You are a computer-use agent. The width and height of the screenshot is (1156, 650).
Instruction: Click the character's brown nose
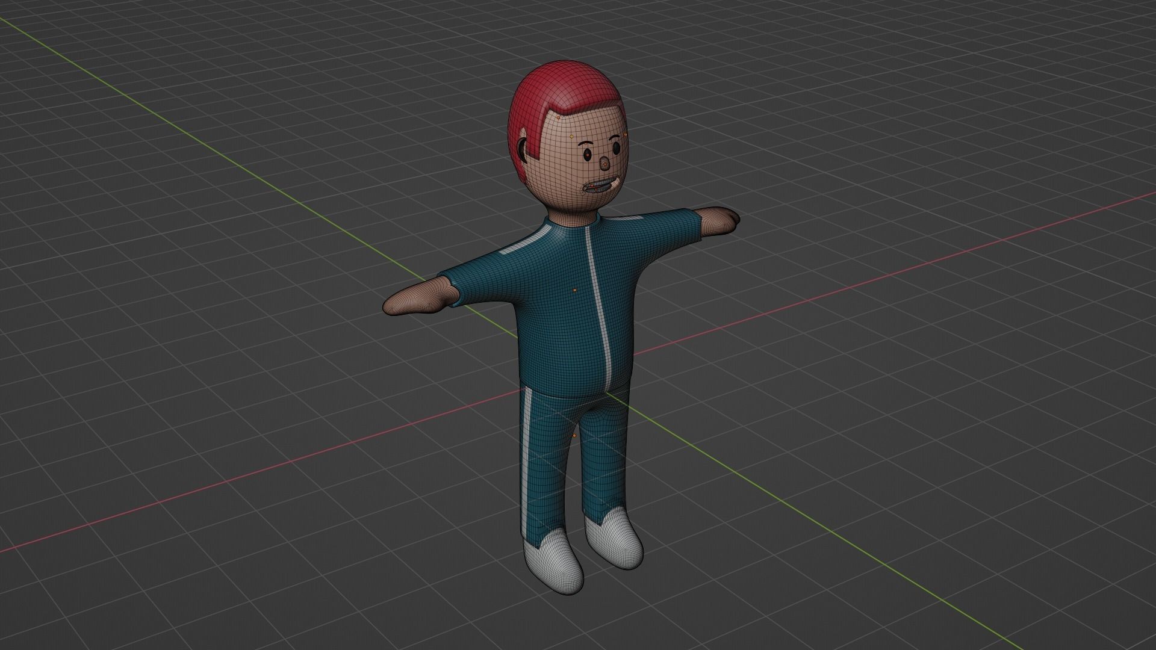pyautogui.click(x=604, y=163)
